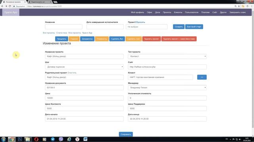Screen dimensions: 254x142
Task: Open Chrome from the taskbar
Action: coord(12,139)
